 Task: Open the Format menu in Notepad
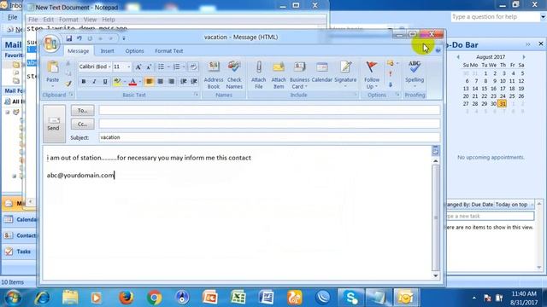pos(68,20)
